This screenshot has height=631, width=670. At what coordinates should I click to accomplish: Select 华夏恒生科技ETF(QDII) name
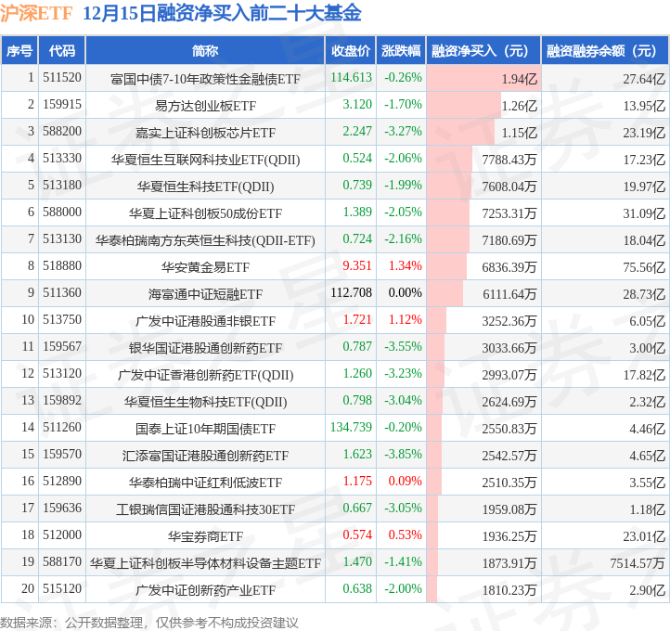pyautogui.click(x=205, y=187)
